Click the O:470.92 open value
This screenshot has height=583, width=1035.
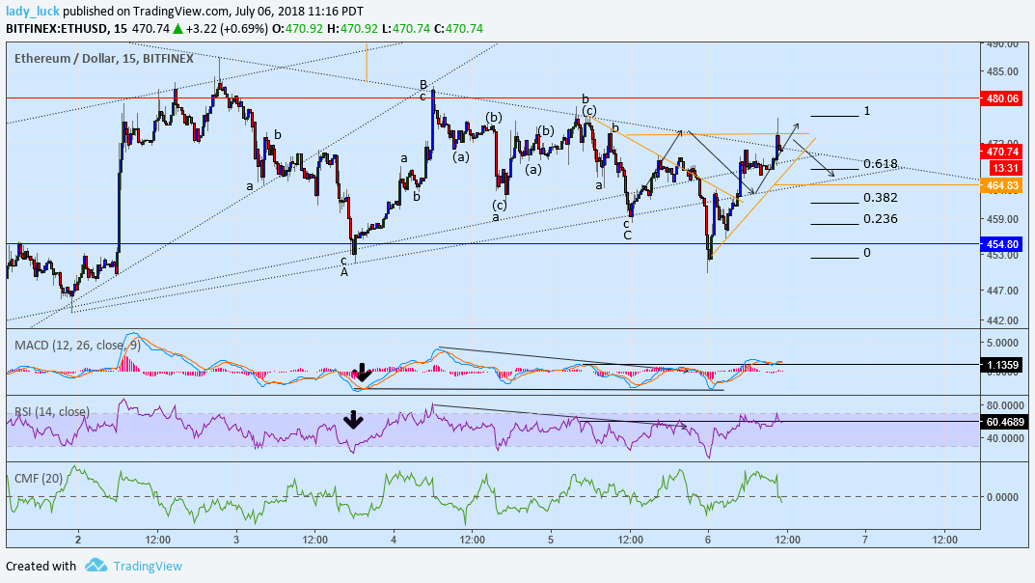[x=296, y=29]
